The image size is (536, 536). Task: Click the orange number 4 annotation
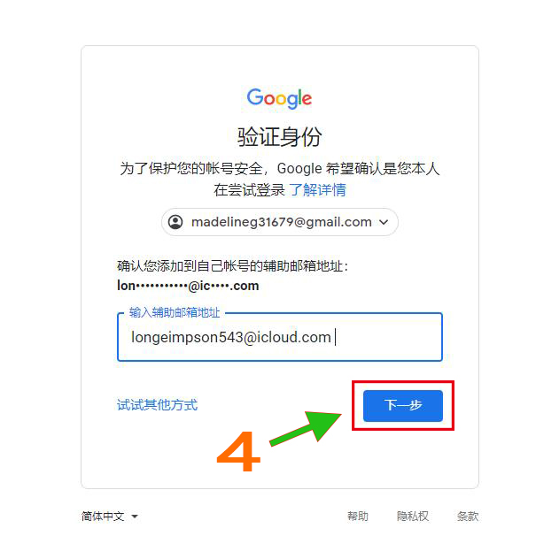point(239,451)
